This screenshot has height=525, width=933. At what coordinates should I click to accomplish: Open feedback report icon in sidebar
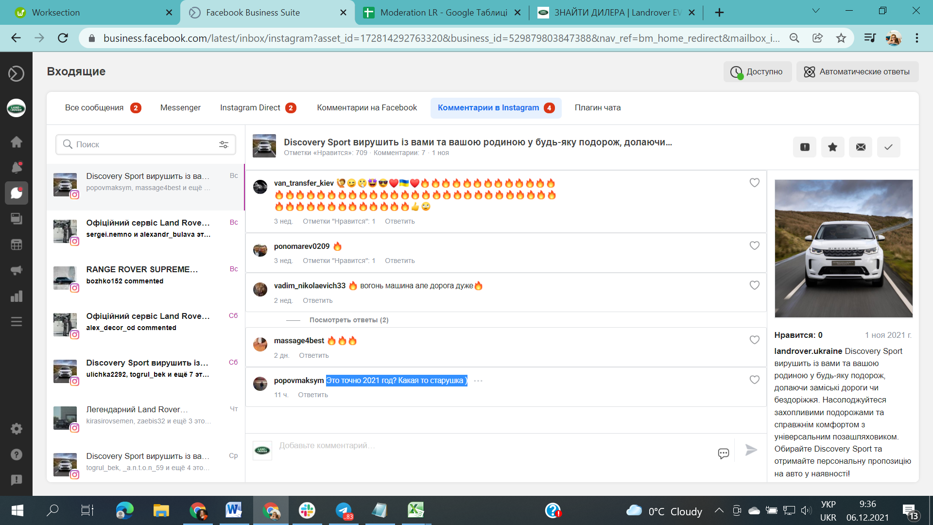click(17, 480)
